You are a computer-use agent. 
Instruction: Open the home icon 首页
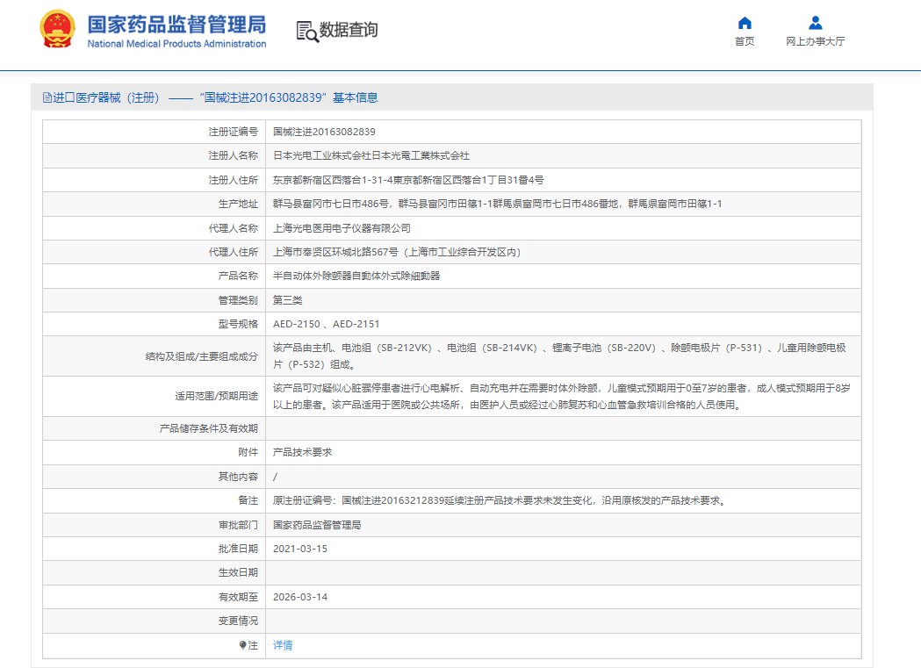(x=745, y=23)
